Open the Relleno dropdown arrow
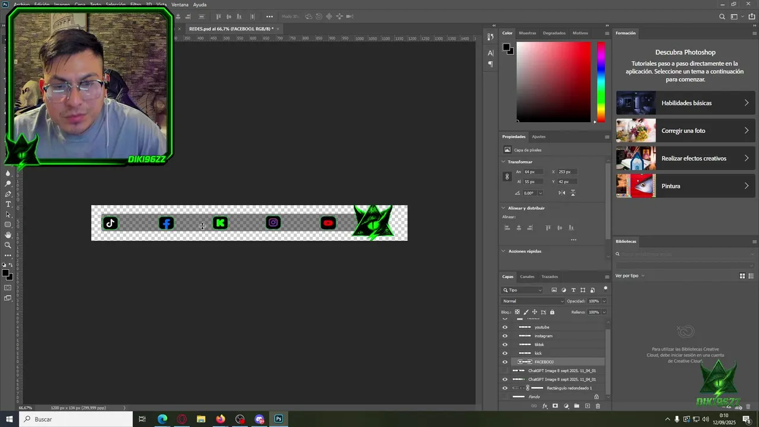 coord(604,312)
